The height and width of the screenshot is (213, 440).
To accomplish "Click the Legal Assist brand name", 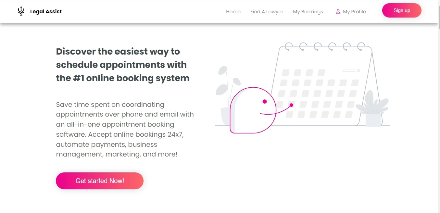I will [x=46, y=12].
